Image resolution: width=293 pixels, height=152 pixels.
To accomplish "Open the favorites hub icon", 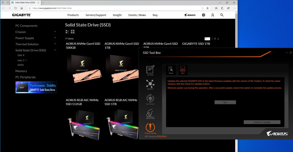I will coord(216,8).
